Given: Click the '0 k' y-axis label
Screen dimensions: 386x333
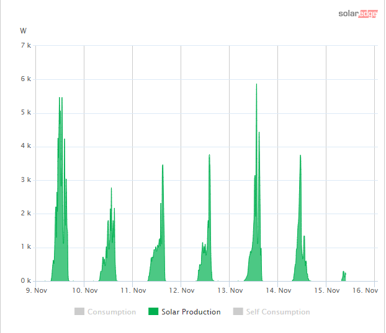Looking at the screenshot, I should [x=26, y=280].
